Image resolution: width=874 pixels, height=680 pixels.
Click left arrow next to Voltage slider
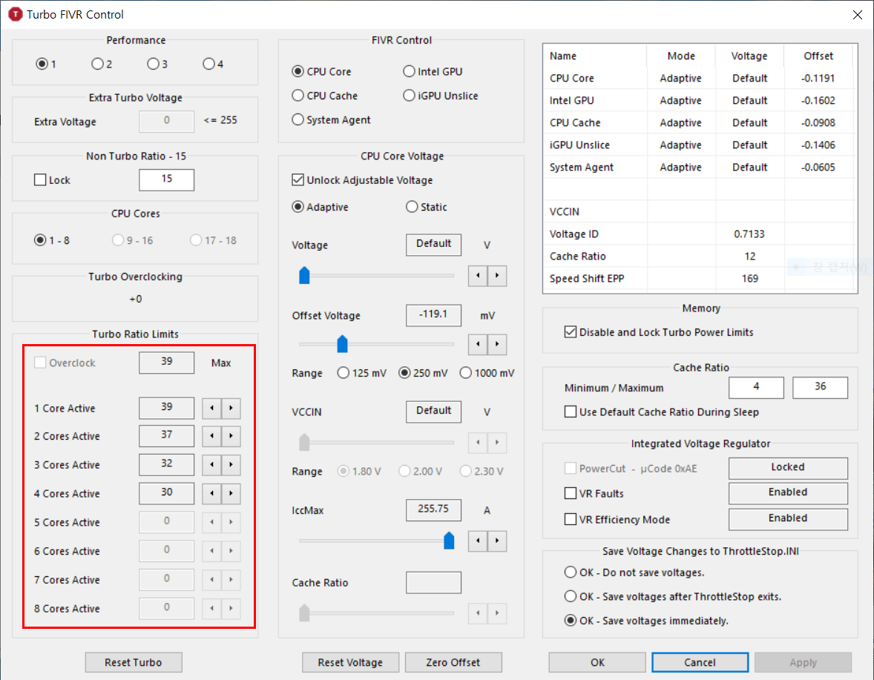[478, 276]
